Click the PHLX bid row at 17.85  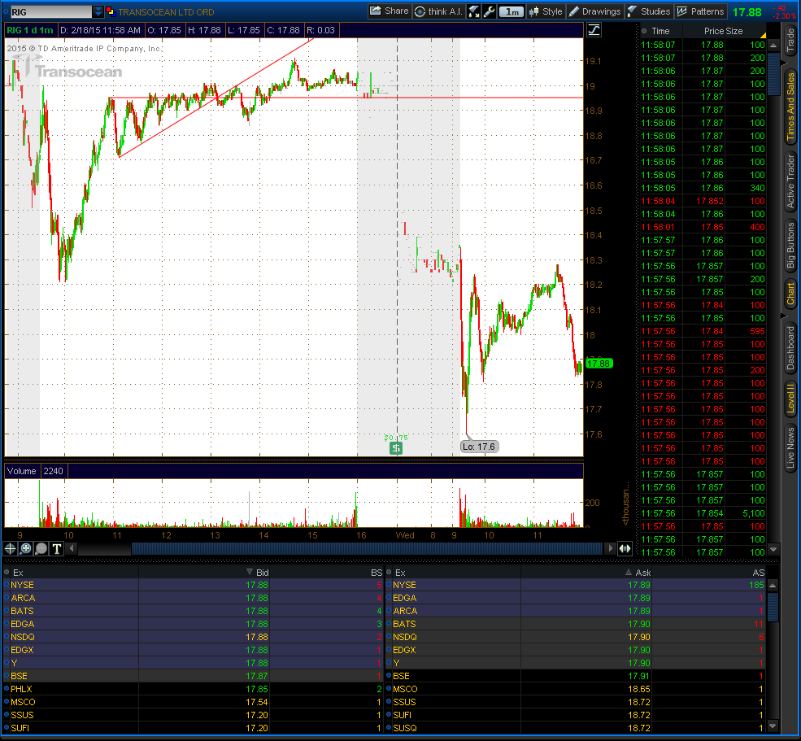coord(193,689)
